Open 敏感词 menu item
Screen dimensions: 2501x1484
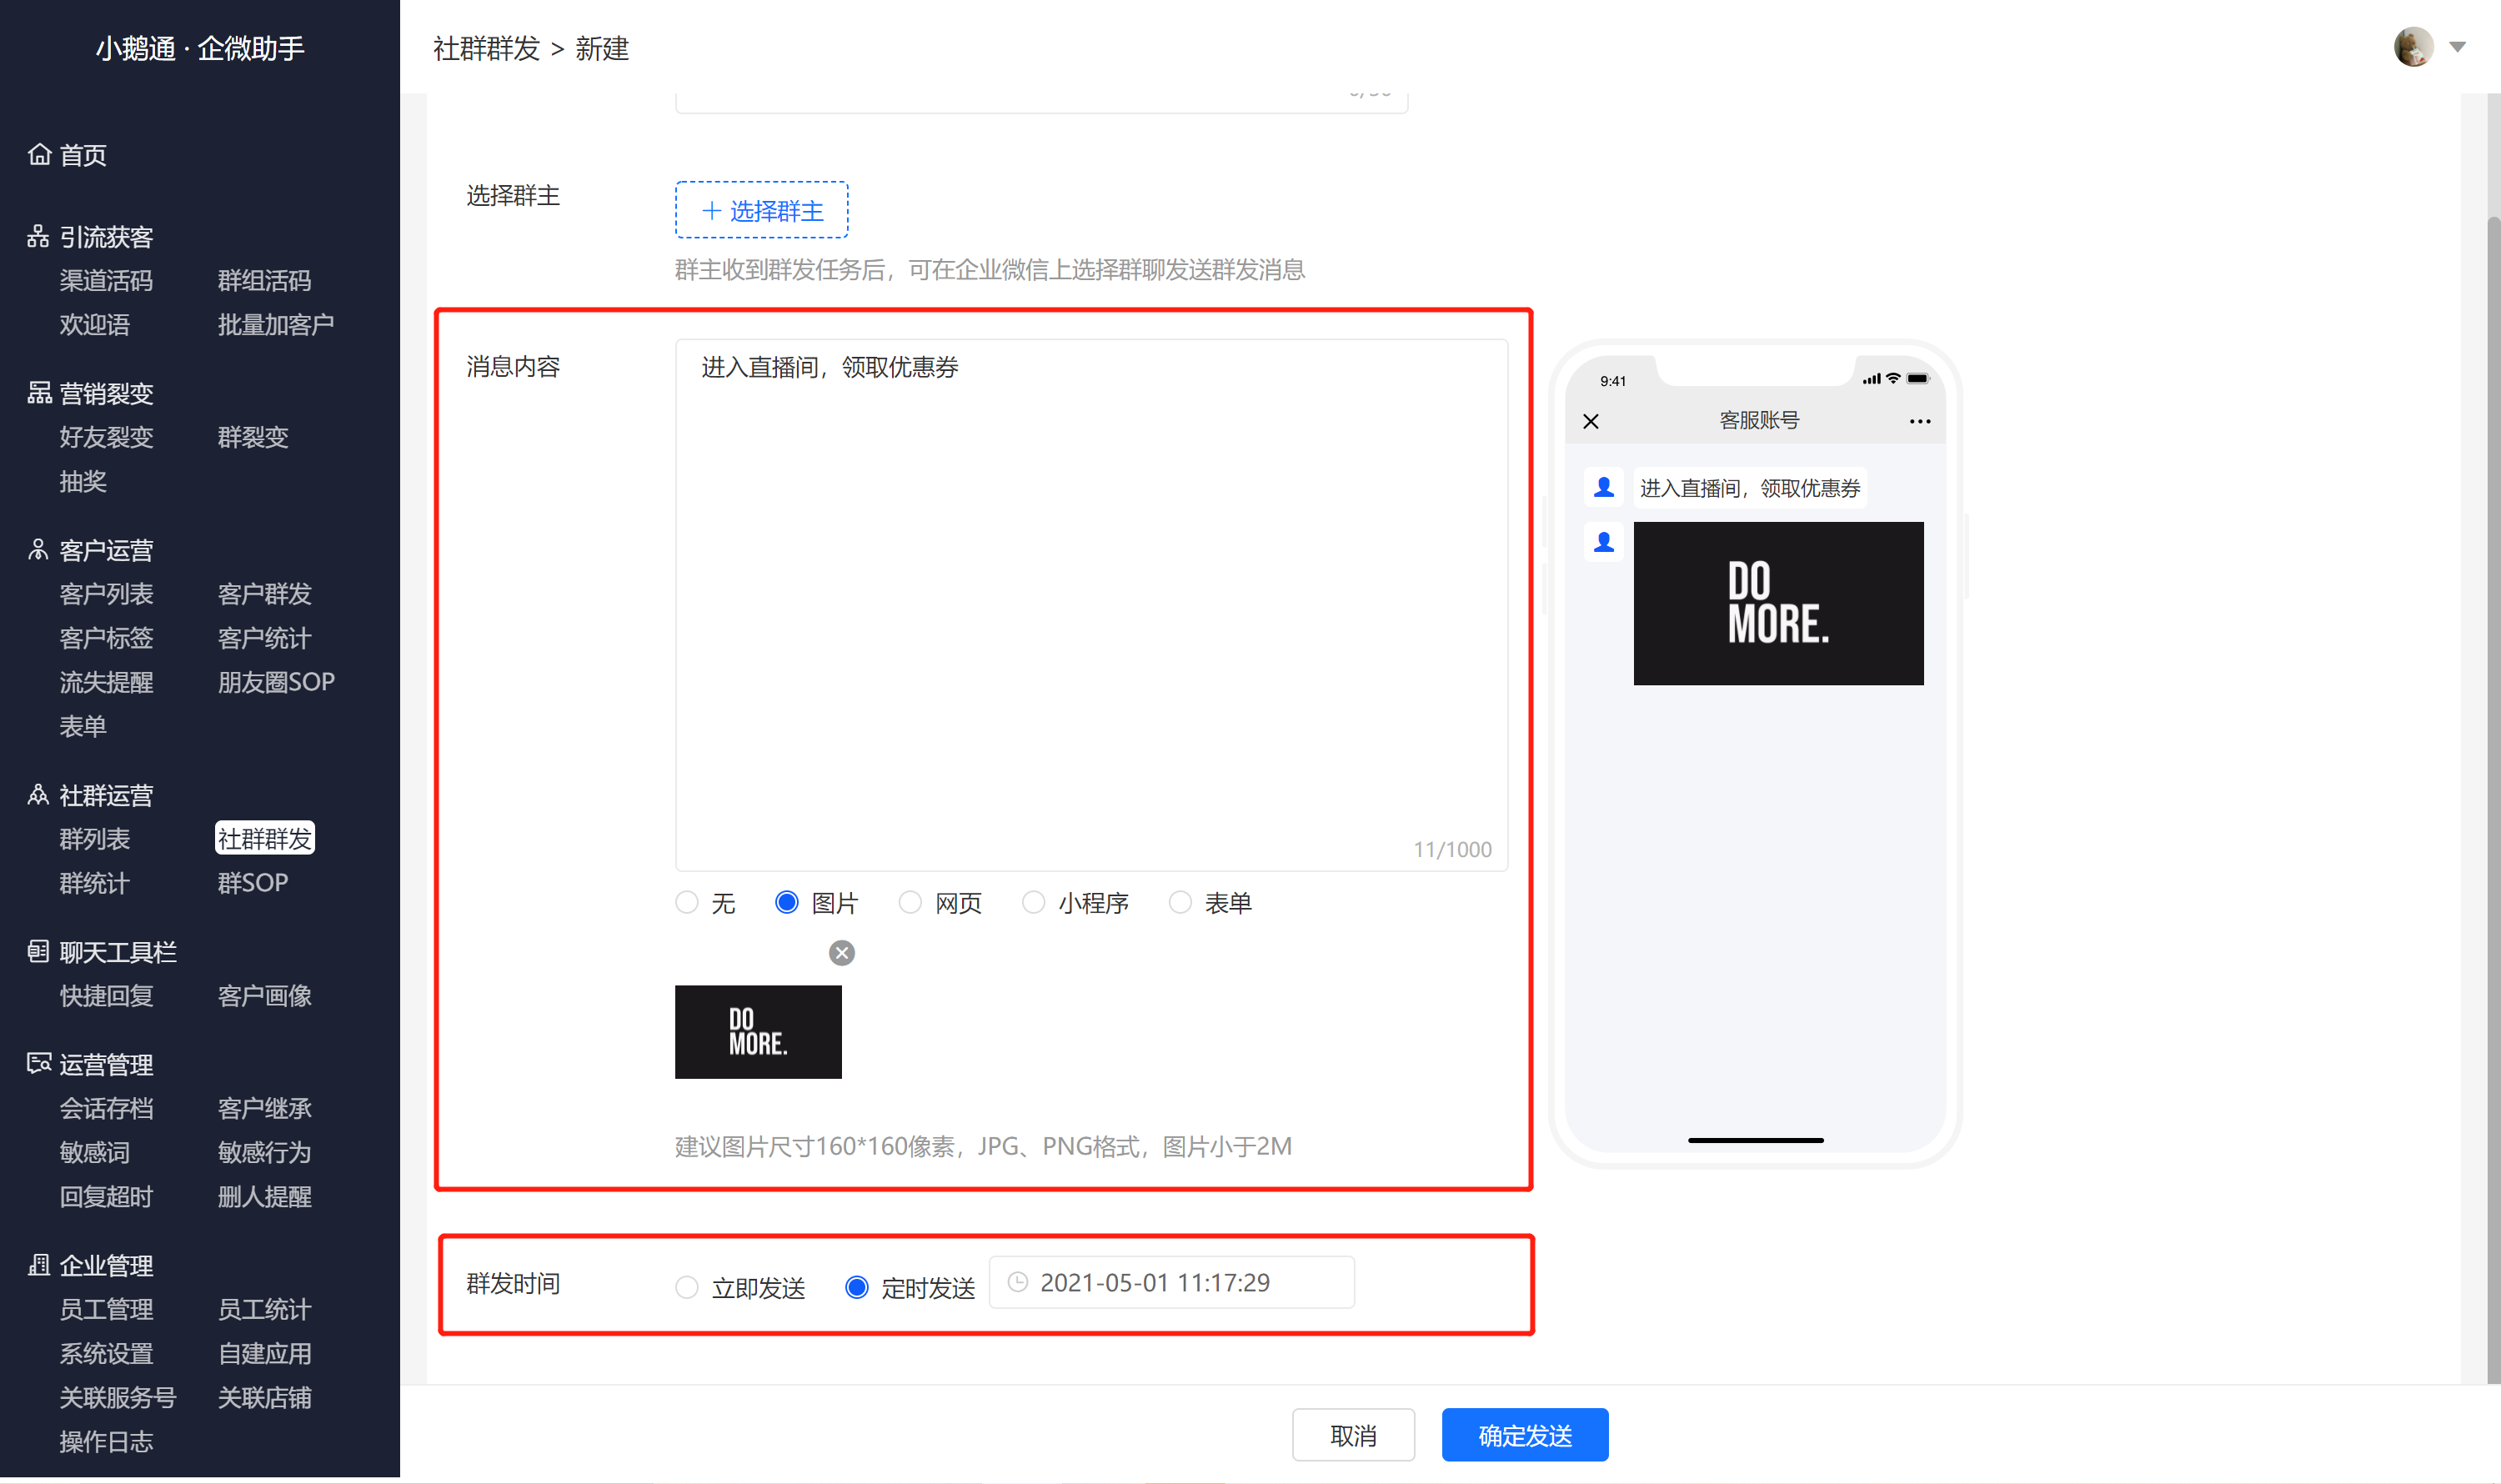pos(94,1152)
